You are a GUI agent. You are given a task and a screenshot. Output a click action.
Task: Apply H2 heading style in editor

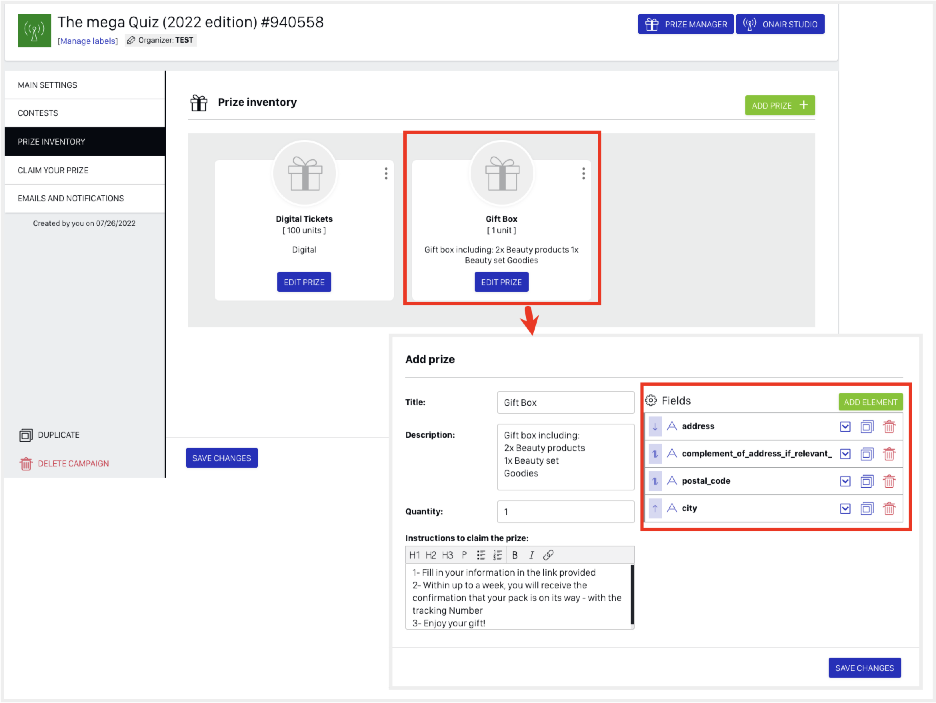click(430, 555)
